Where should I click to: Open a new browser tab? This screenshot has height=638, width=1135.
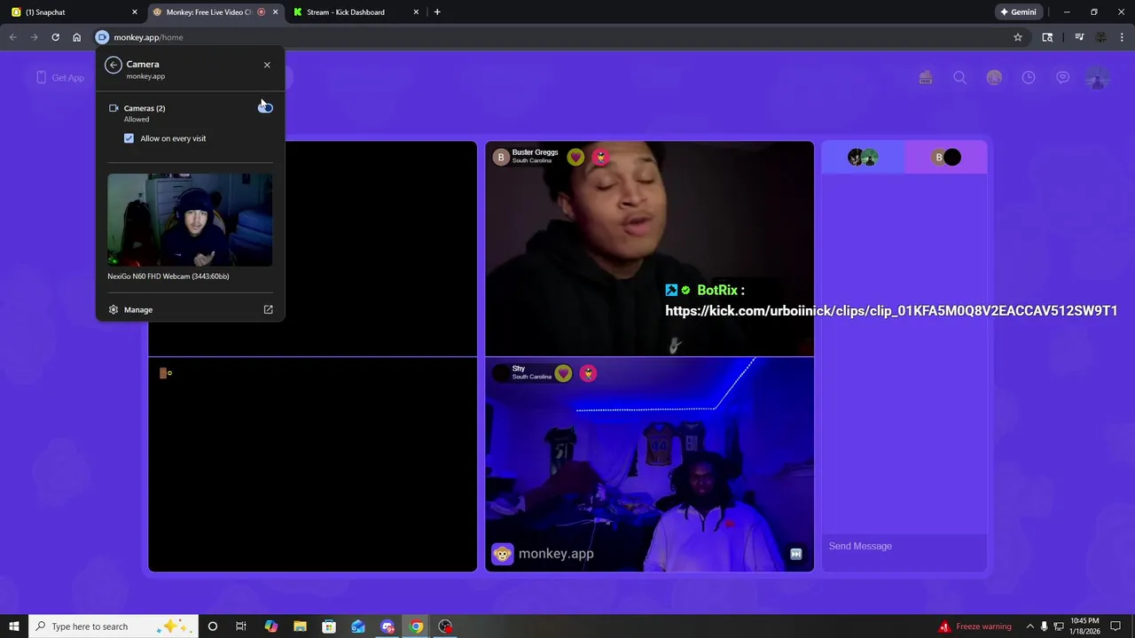click(x=437, y=12)
